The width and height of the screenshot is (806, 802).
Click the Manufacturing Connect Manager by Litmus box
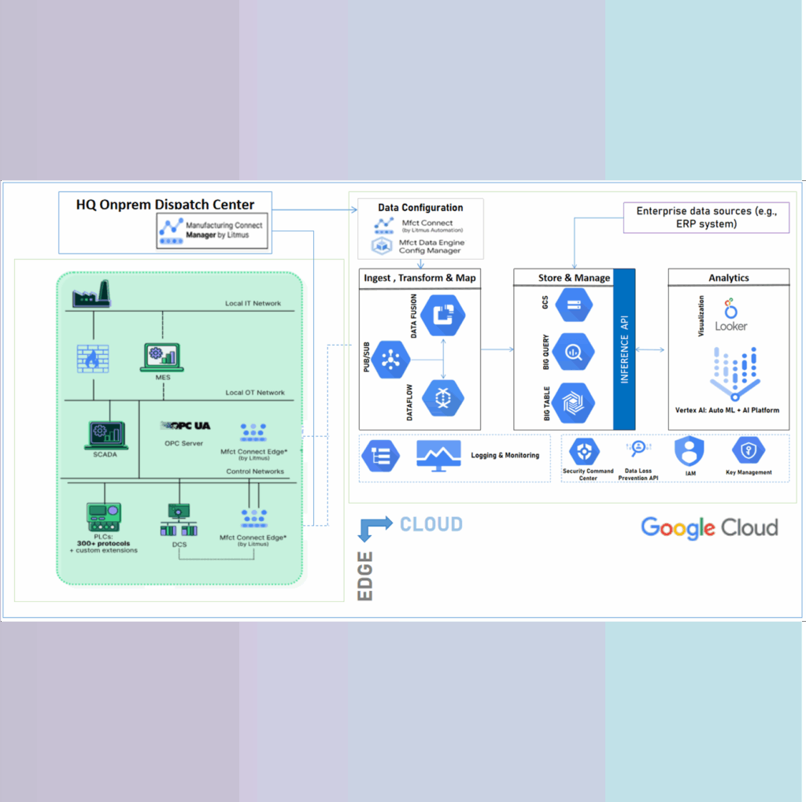(213, 230)
